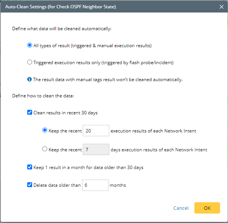
Task: Click the execution results count field showing 20
Action: (96, 131)
